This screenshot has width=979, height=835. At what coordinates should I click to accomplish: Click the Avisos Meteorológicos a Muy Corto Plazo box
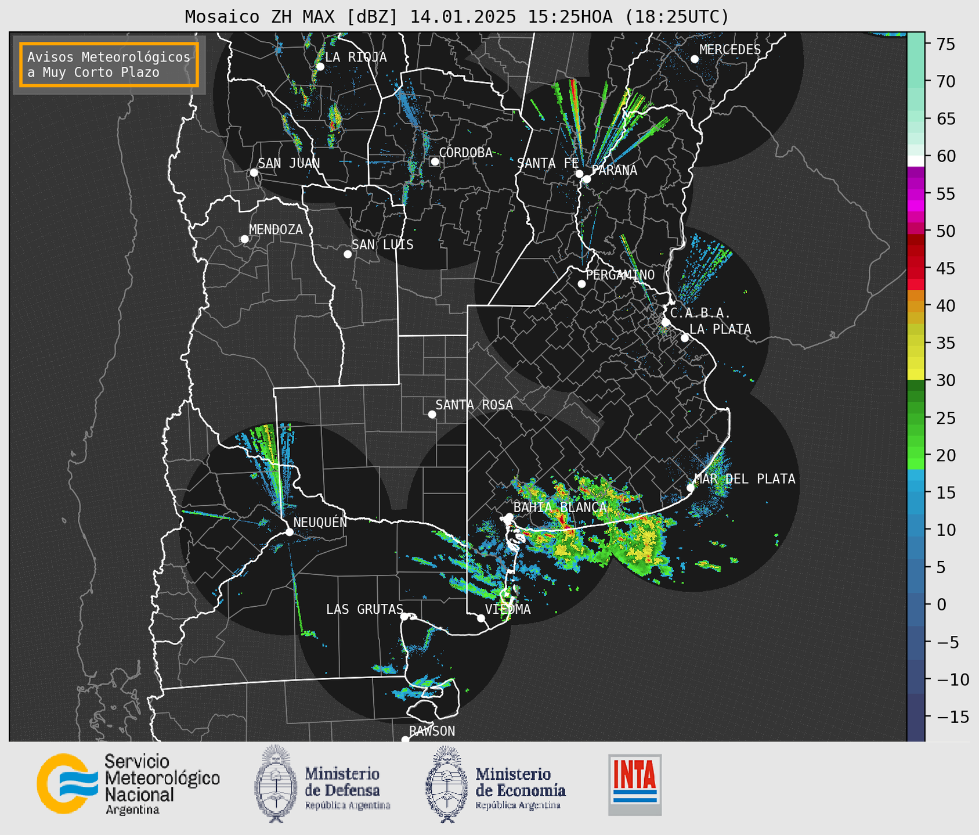(109, 64)
